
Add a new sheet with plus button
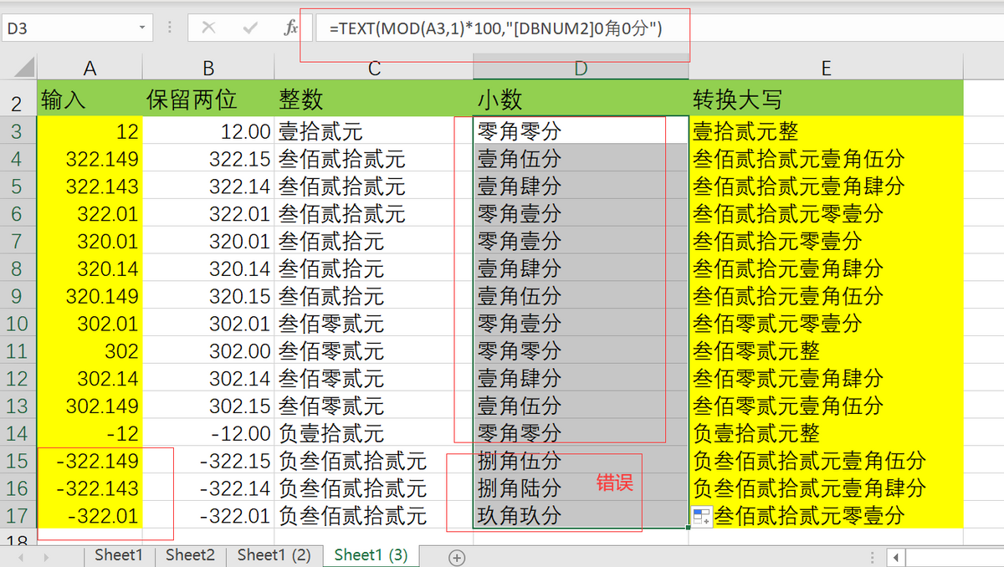pyautogui.click(x=457, y=556)
